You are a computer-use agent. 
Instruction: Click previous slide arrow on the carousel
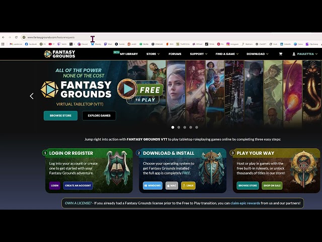(32, 96)
